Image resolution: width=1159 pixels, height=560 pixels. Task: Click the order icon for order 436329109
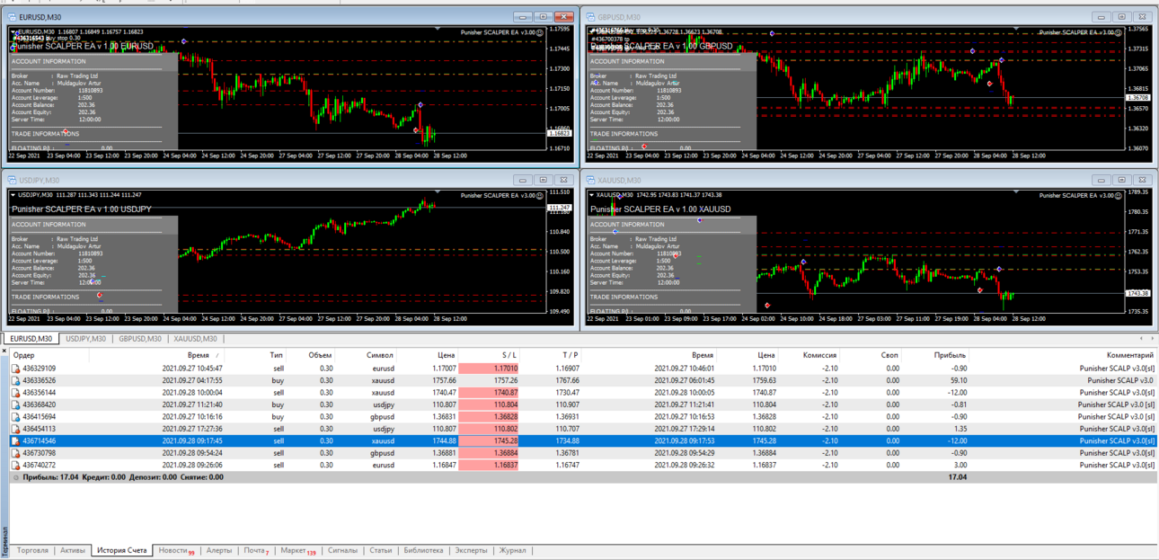[x=15, y=369]
